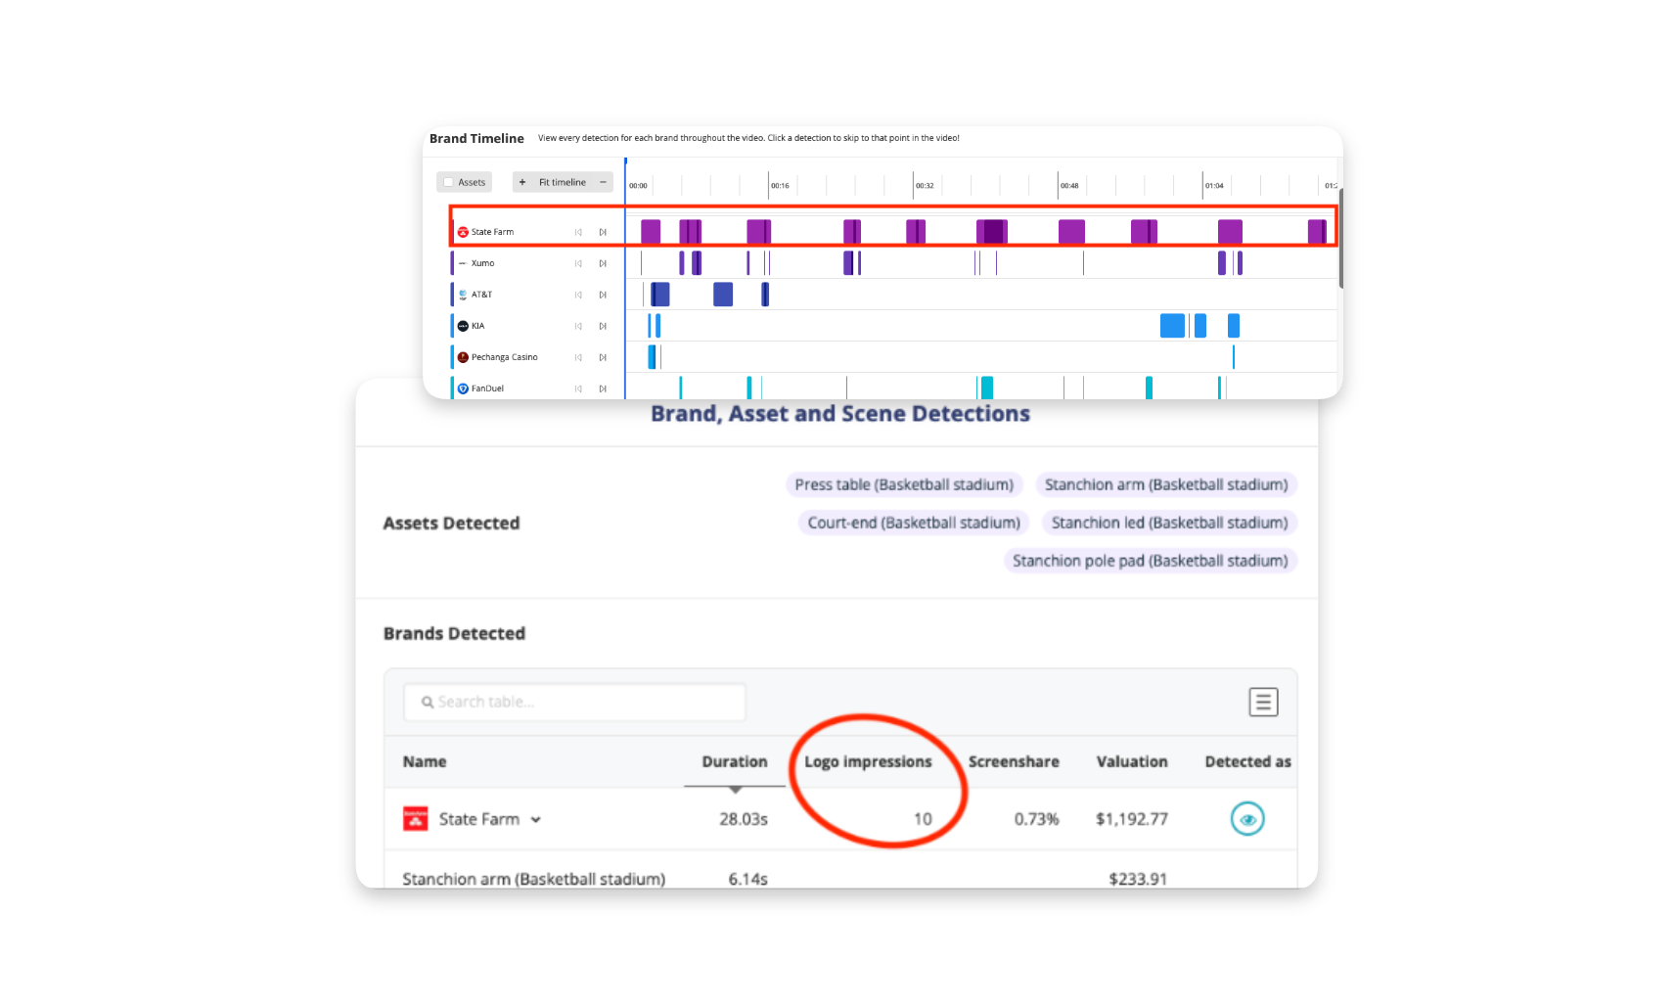Skip to next FanDuel detection

click(603, 388)
